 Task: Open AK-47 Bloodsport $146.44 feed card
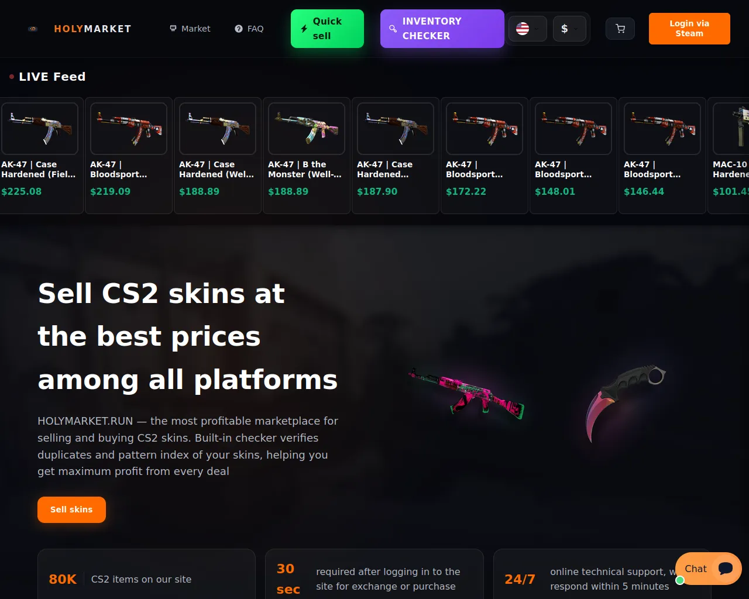tap(662, 156)
